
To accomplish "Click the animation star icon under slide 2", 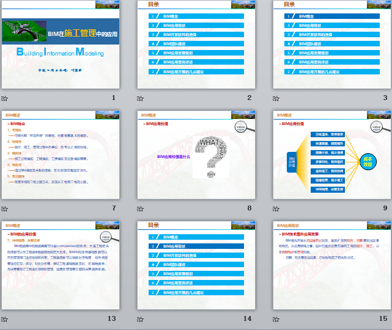I will point(140,98).
